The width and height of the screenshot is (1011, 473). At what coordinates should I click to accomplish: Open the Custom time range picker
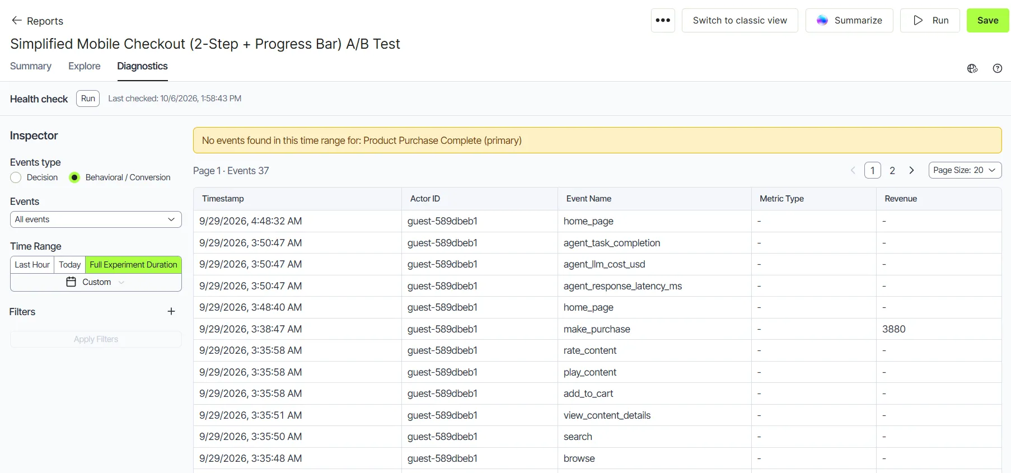click(96, 282)
